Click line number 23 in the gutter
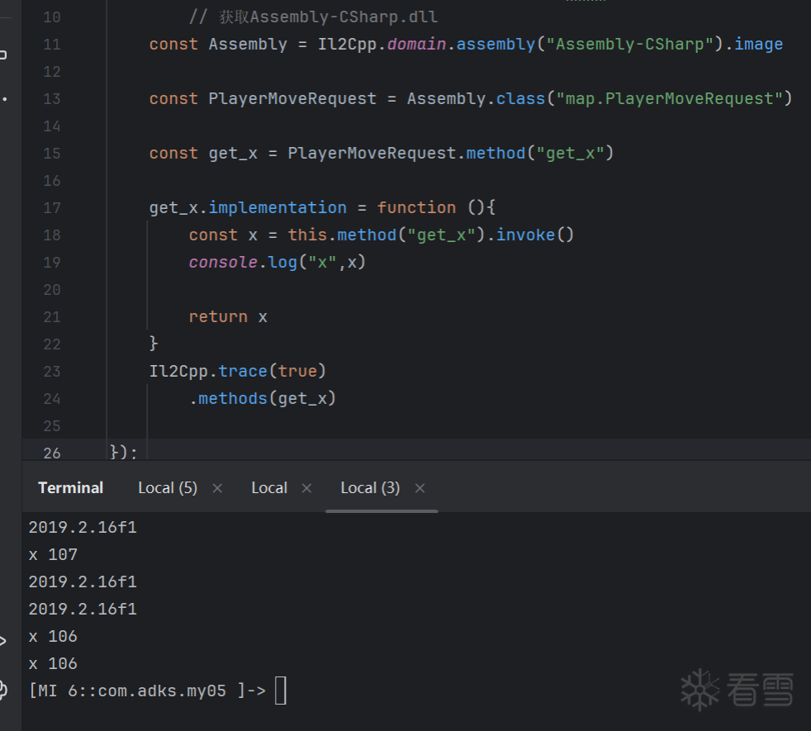This screenshot has width=811, height=731. click(x=51, y=371)
